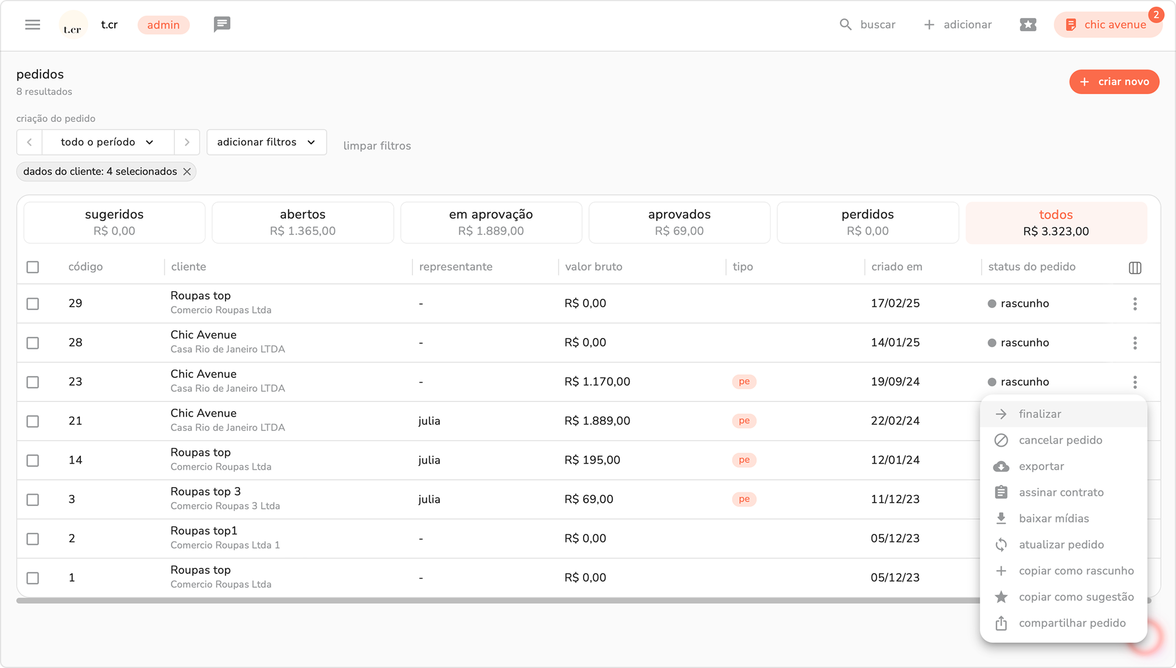Click the search magnifier icon
The image size is (1176, 668).
[x=845, y=24]
